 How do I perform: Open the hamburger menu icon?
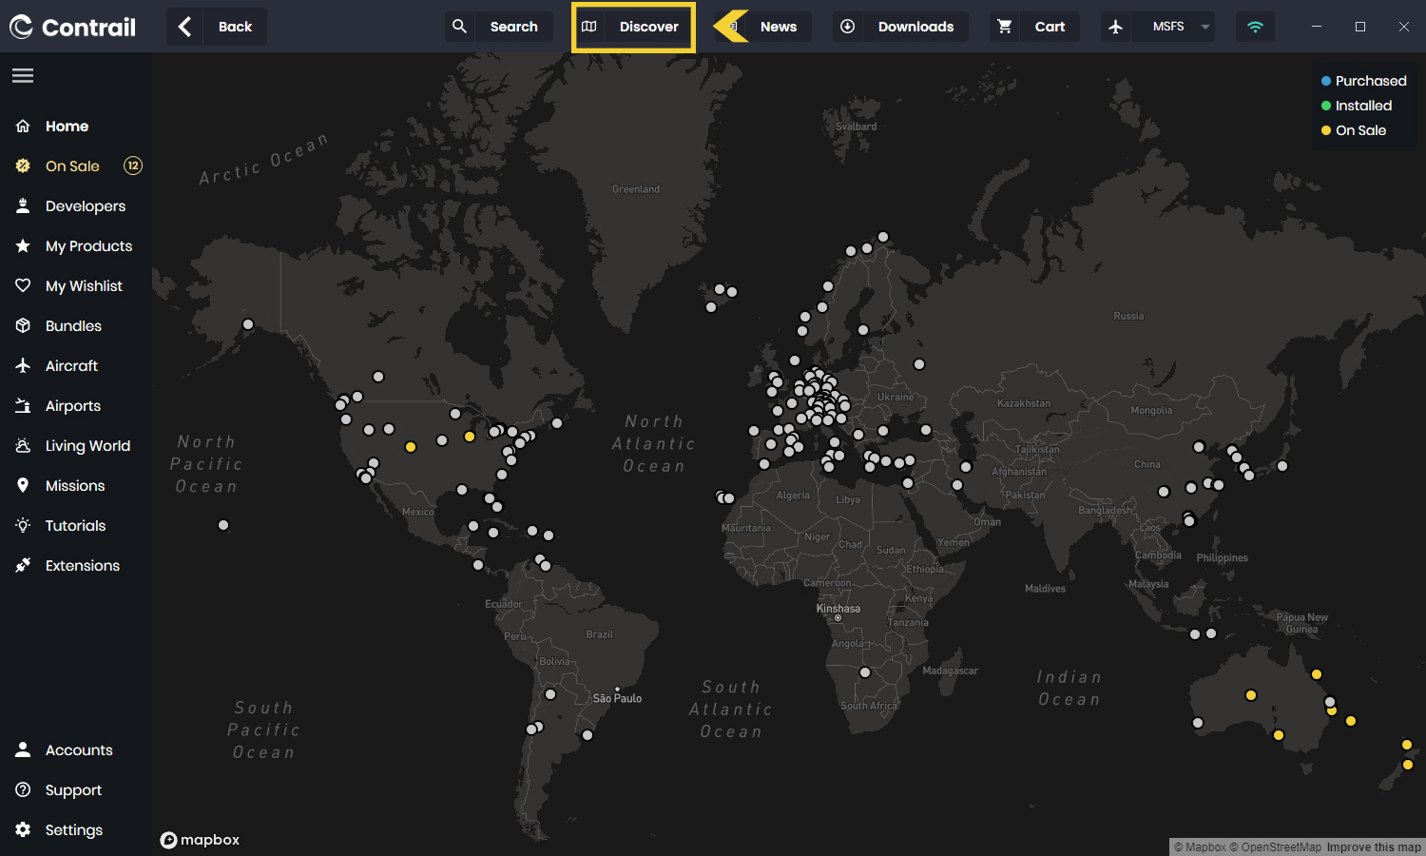point(23,76)
